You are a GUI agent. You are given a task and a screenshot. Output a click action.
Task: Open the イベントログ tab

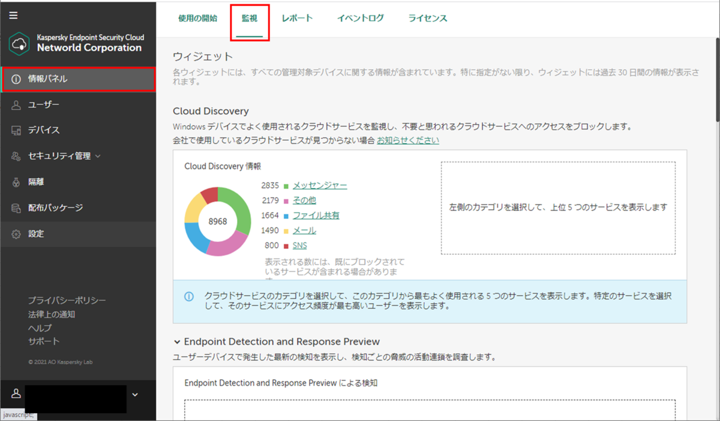pos(360,19)
